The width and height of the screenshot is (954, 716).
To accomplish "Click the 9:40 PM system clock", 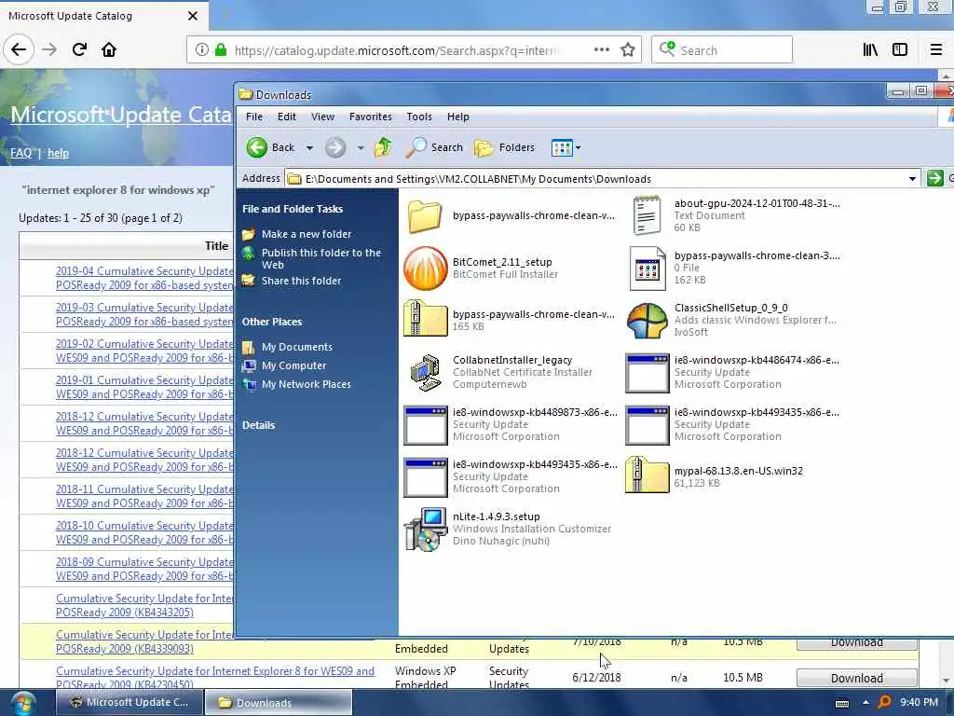I will click(919, 703).
